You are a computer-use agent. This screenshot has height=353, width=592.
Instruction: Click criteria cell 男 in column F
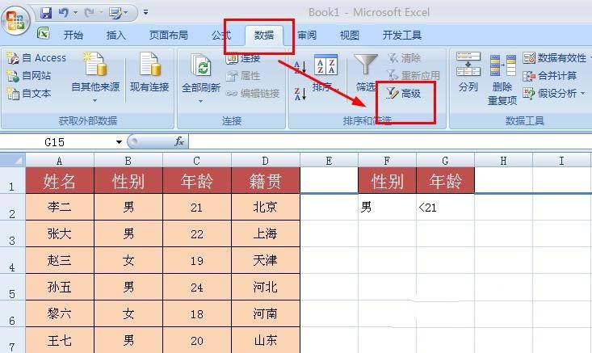click(x=387, y=208)
